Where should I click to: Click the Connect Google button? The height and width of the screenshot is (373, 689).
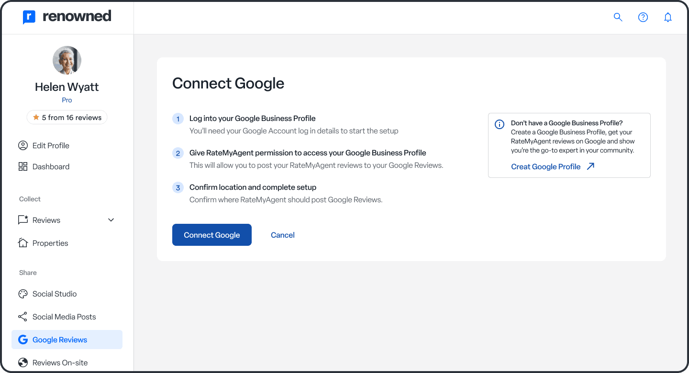click(x=212, y=235)
